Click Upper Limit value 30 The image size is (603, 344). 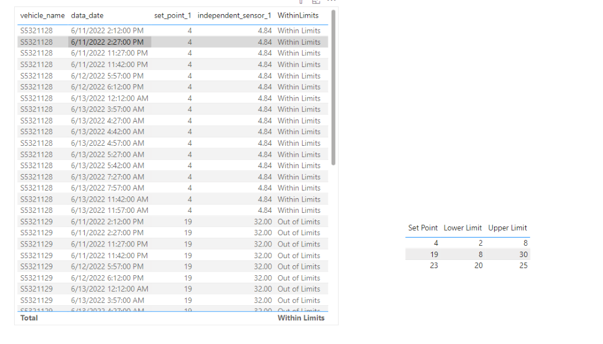pyautogui.click(x=524, y=255)
